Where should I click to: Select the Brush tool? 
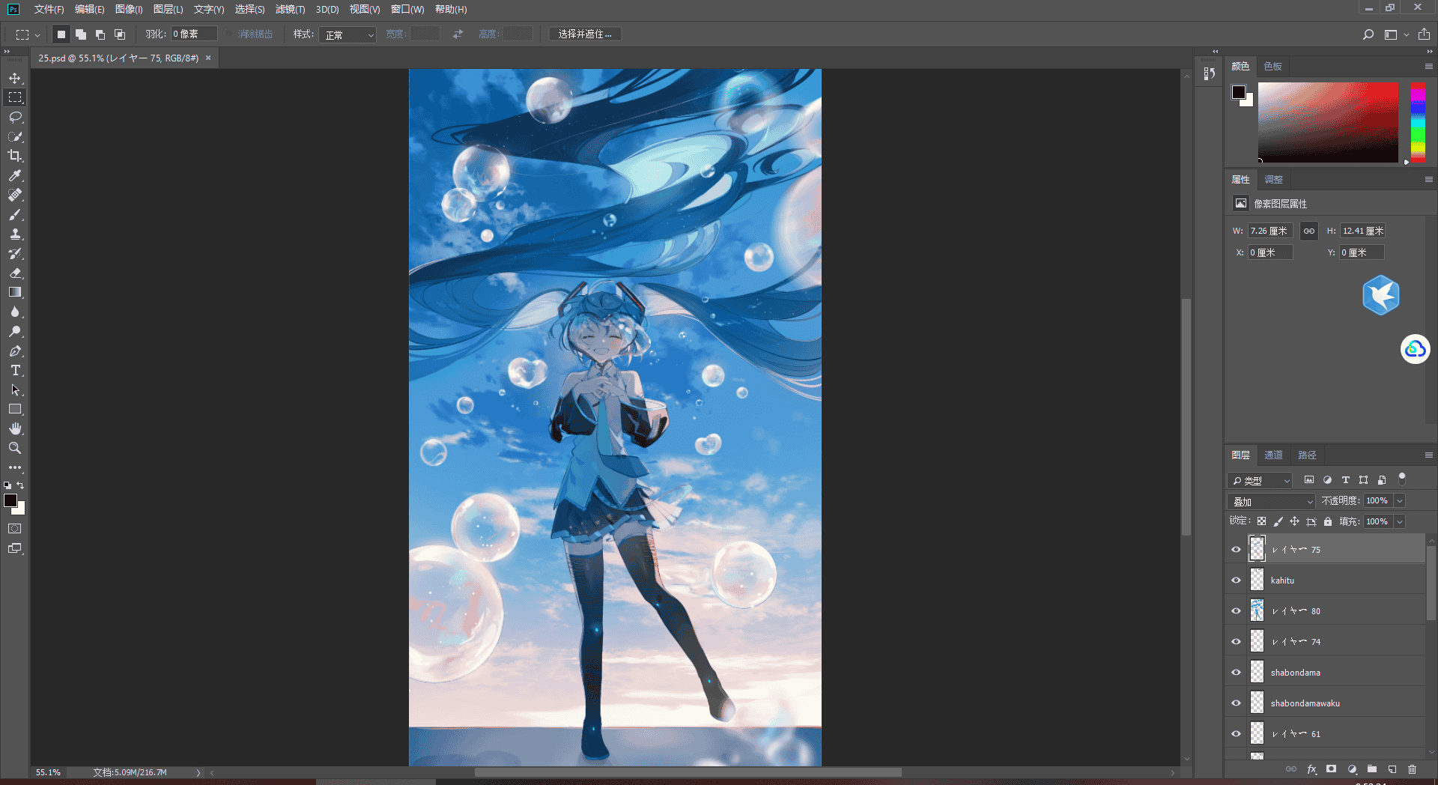coord(15,214)
